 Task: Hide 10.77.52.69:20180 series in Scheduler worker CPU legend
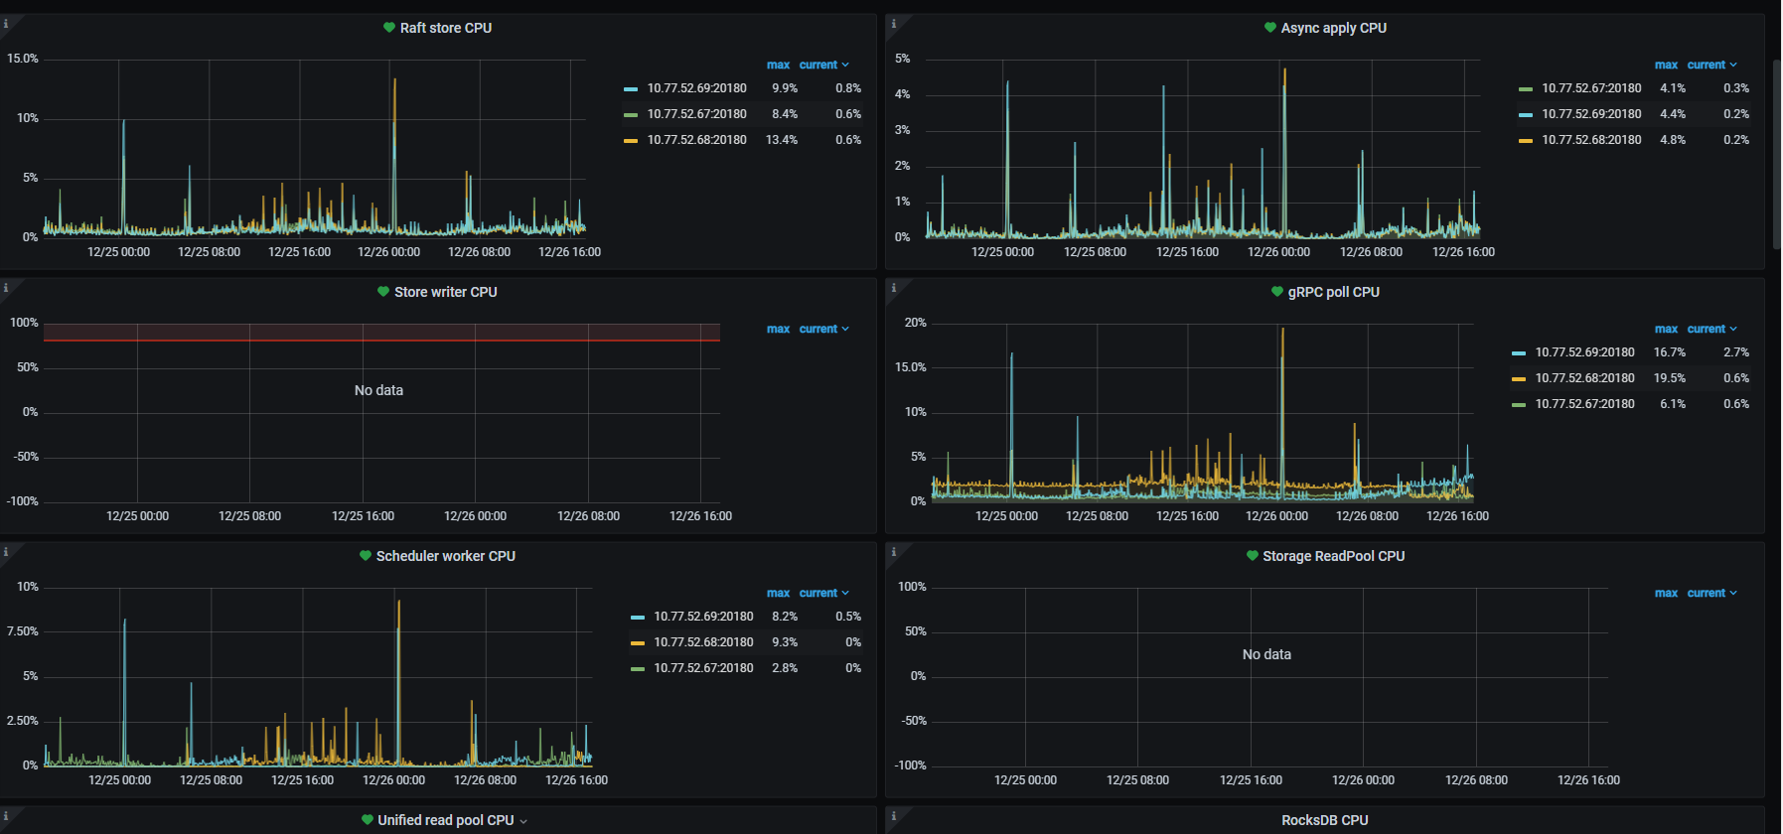point(703,617)
